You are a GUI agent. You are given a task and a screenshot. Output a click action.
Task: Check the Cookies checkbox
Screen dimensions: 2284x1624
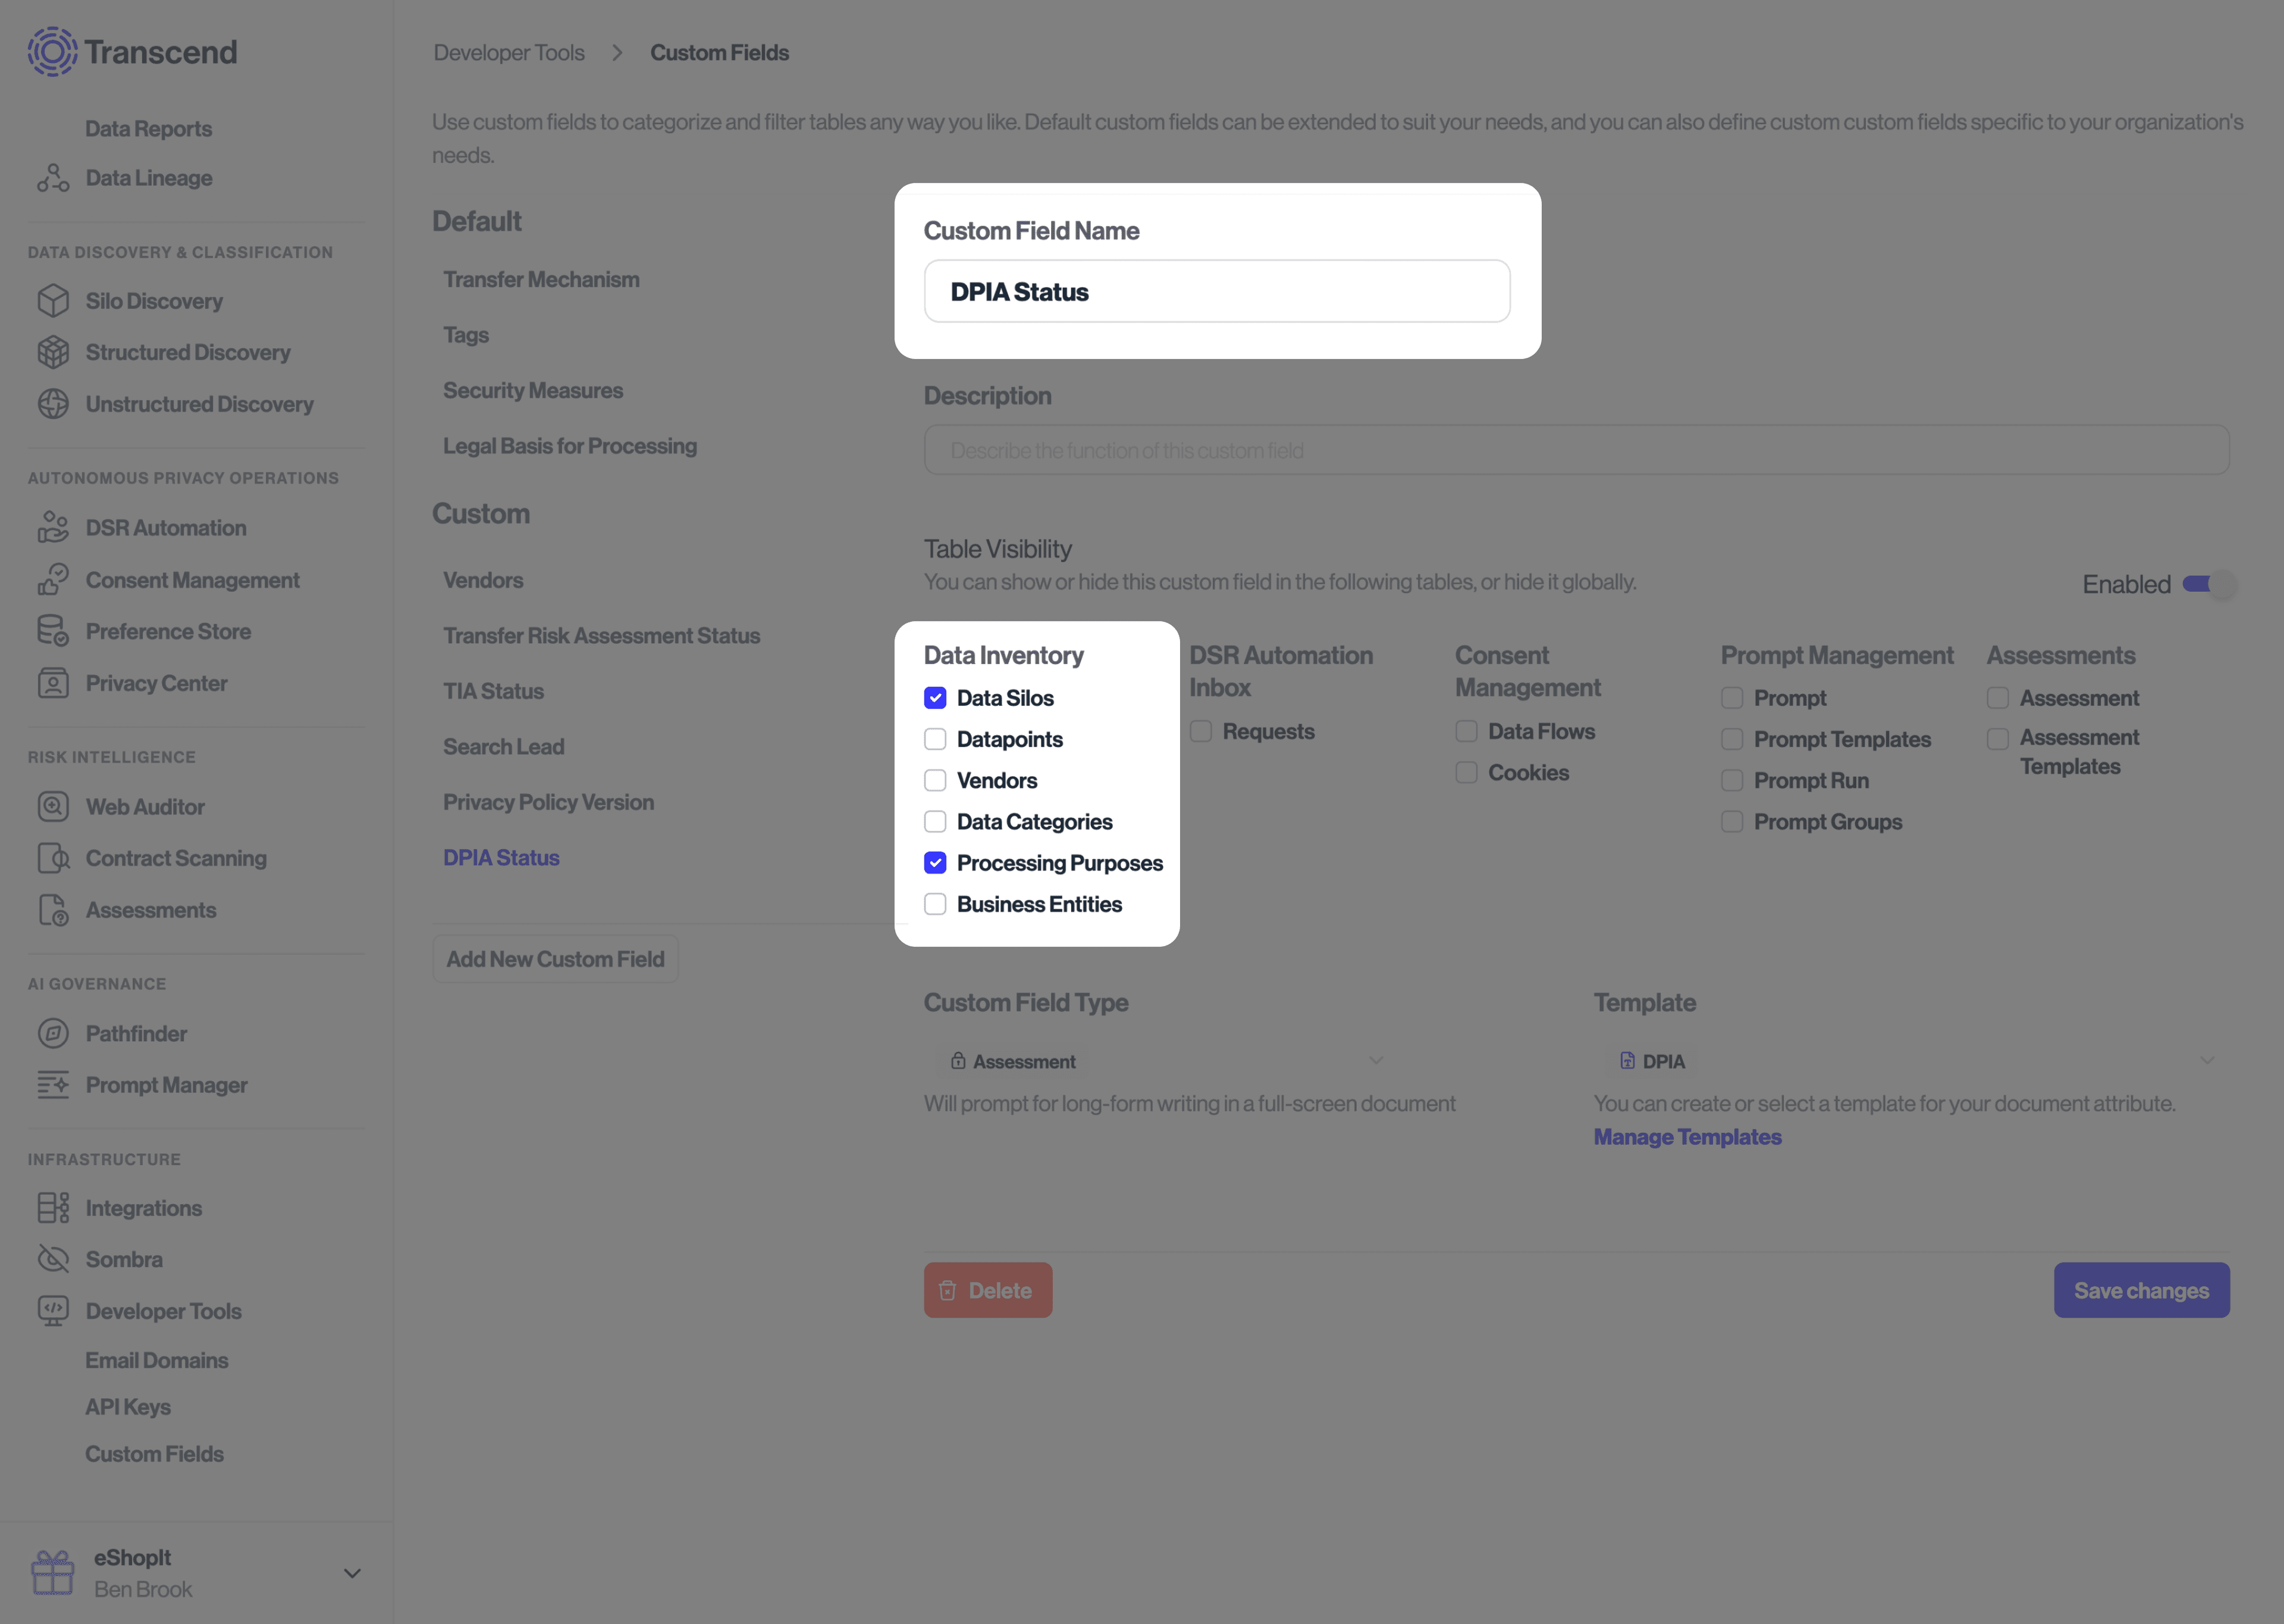(x=1466, y=773)
